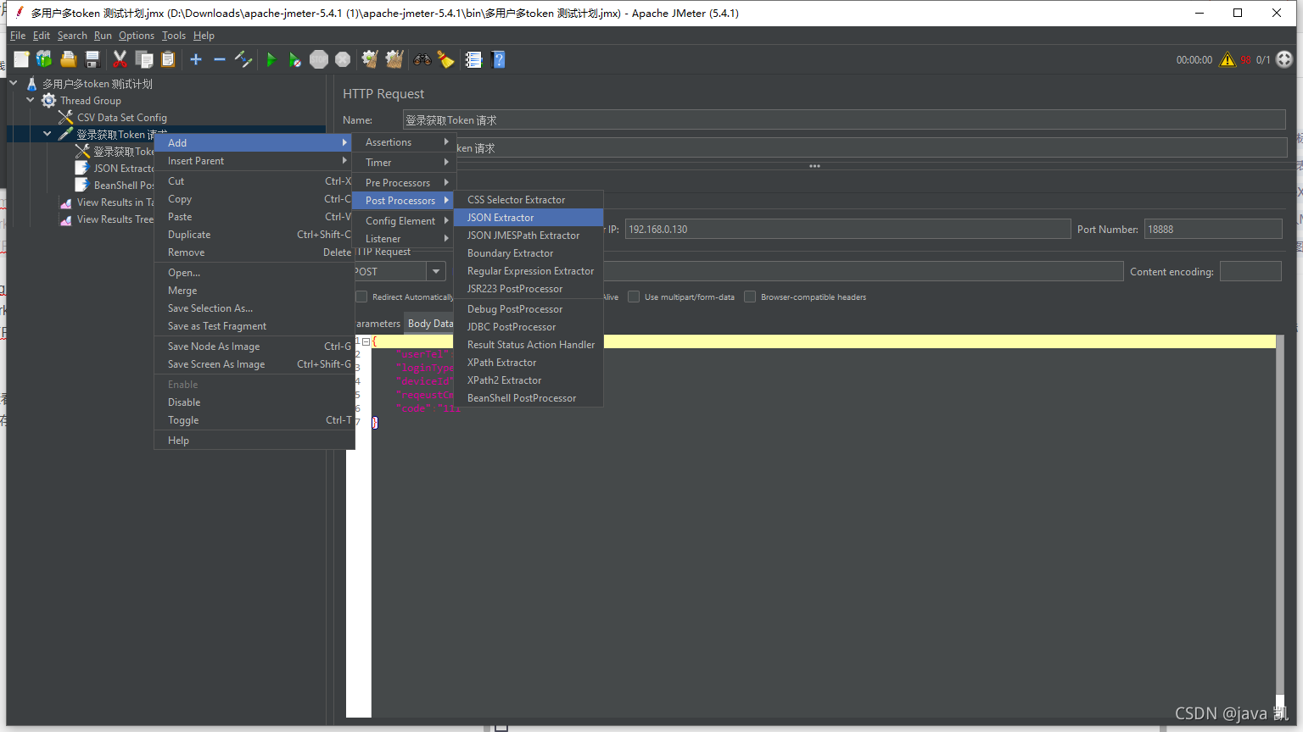Image resolution: width=1303 pixels, height=732 pixels.
Task: Click the Reset Search broom icon
Action: (x=445, y=59)
